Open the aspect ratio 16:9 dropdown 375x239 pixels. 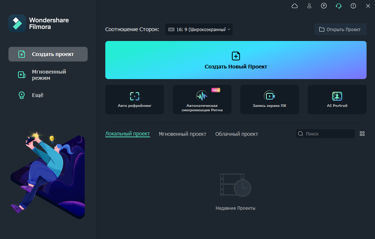point(199,29)
